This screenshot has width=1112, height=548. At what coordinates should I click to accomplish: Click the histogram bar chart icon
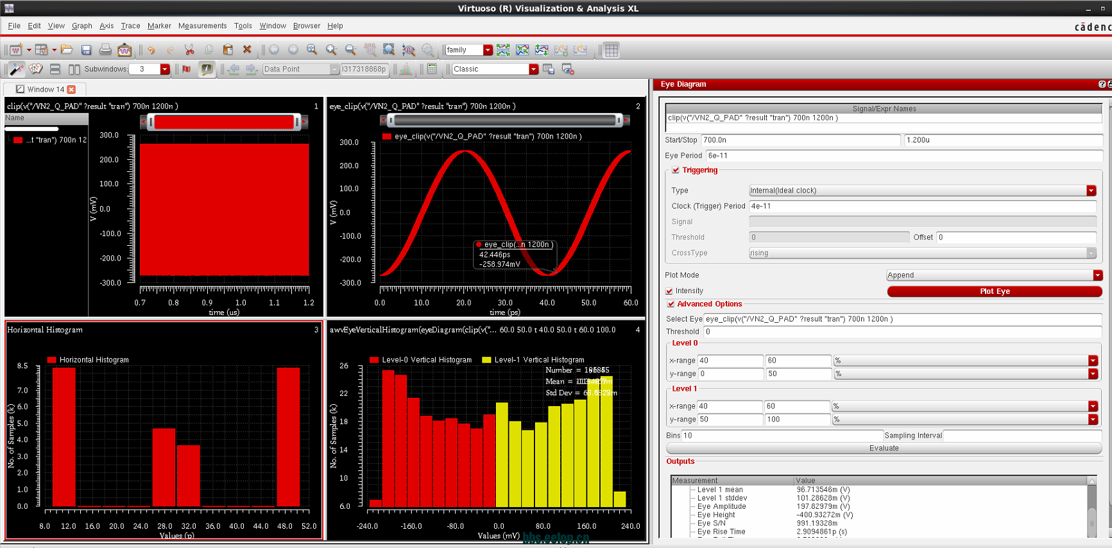coord(406,69)
